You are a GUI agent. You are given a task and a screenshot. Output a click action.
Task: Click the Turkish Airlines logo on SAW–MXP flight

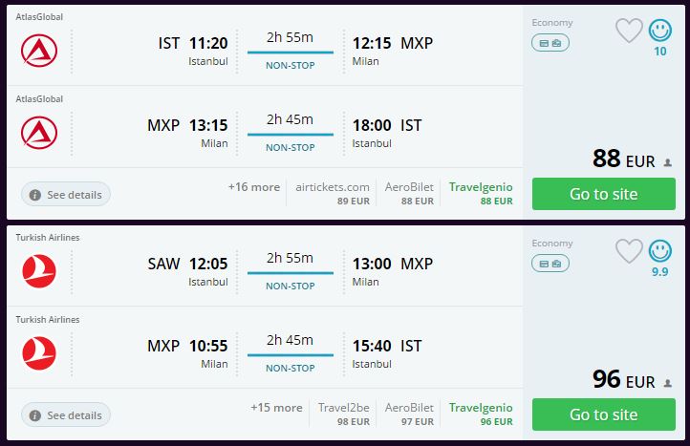38,271
